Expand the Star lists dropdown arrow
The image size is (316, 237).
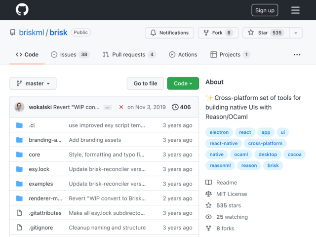click(x=296, y=33)
